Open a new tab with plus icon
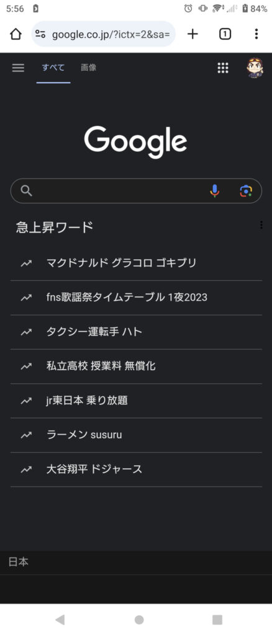Image resolution: width=272 pixels, height=635 pixels. [x=193, y=34]
